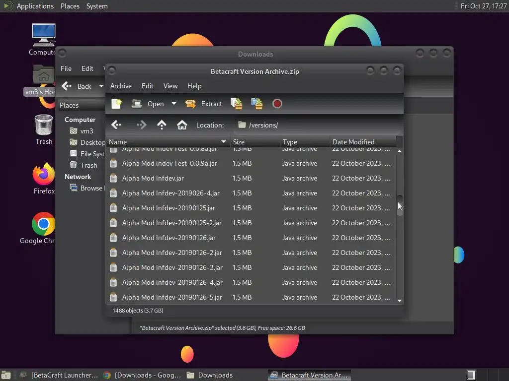509x381 pixels.
Task: Open archive using the Open button
Action: tap(148, 104)
